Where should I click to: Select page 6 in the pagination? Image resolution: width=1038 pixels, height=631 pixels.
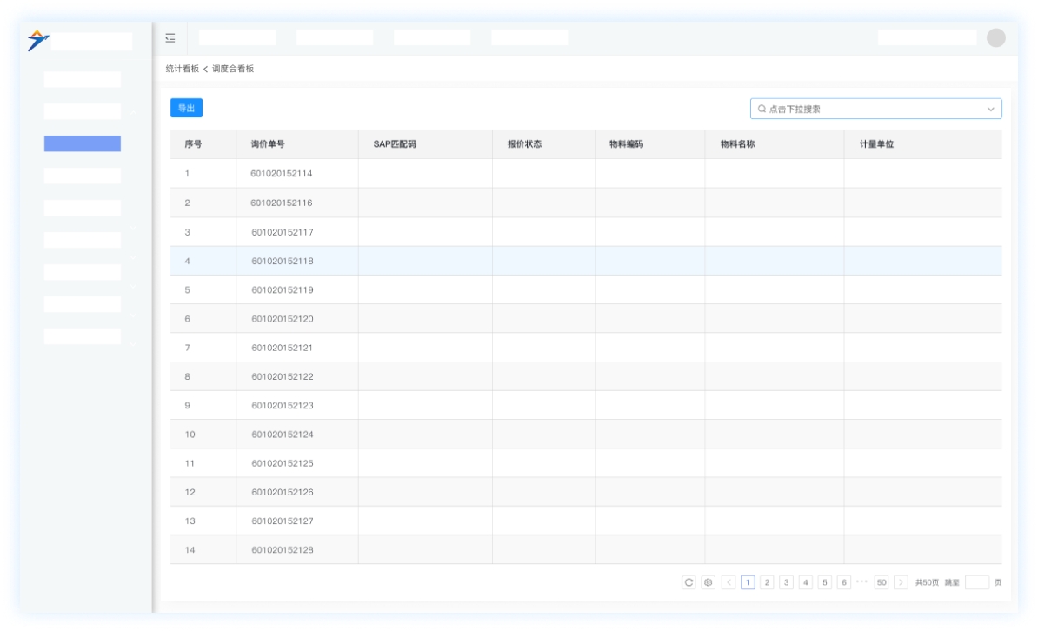[x=843, y=582]
